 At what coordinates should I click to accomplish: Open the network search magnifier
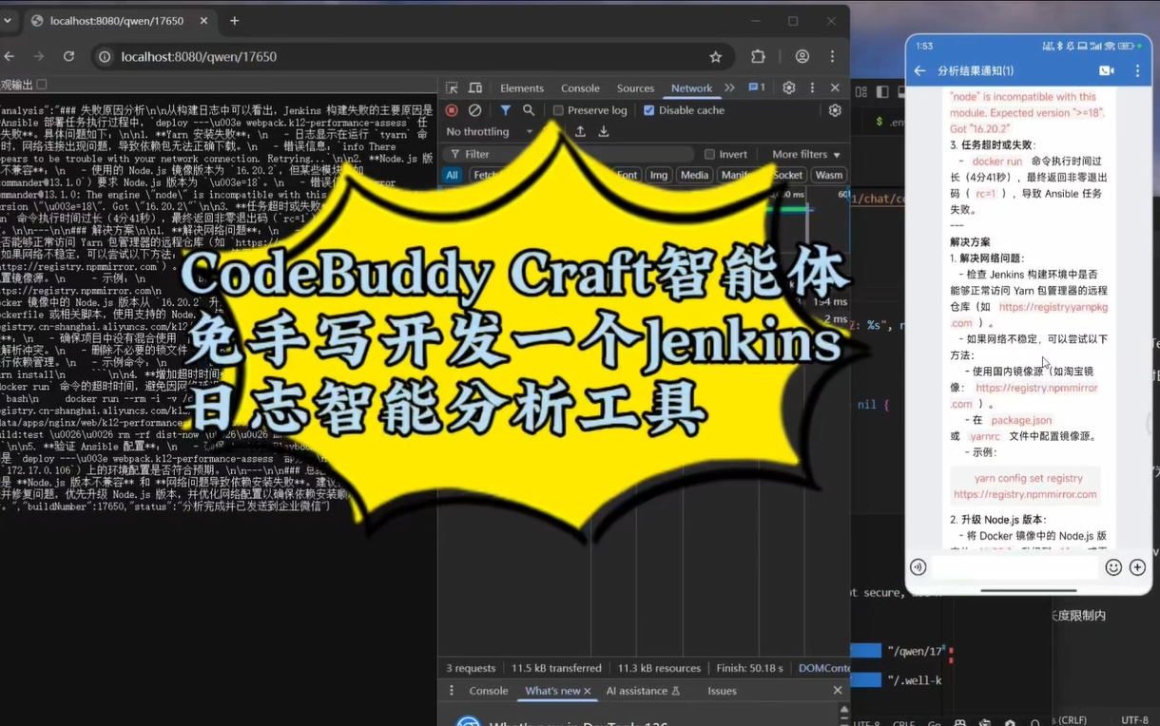click(x=529, y=110)
